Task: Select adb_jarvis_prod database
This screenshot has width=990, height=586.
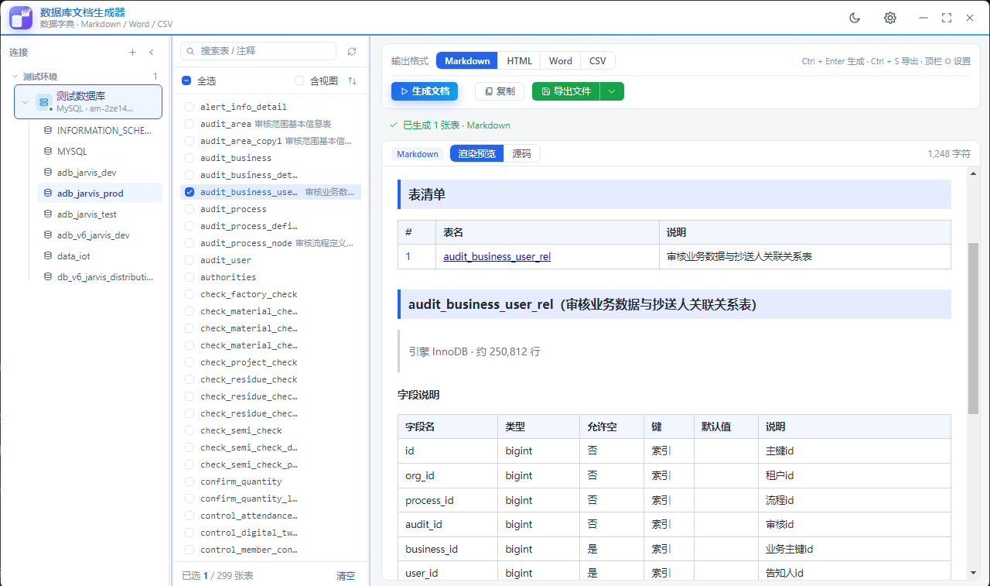Action: point(100,194)
